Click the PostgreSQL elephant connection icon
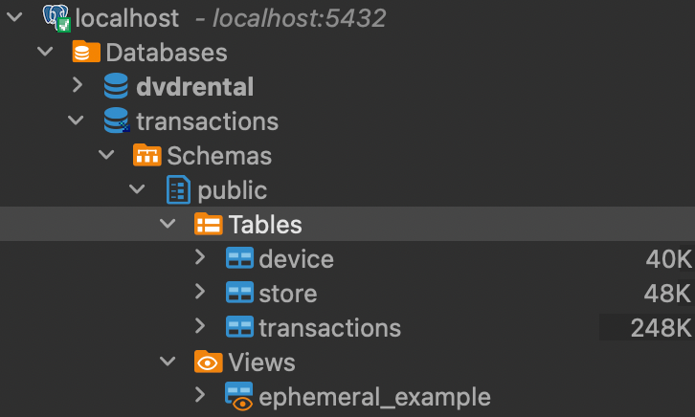 tap(56, 18)
